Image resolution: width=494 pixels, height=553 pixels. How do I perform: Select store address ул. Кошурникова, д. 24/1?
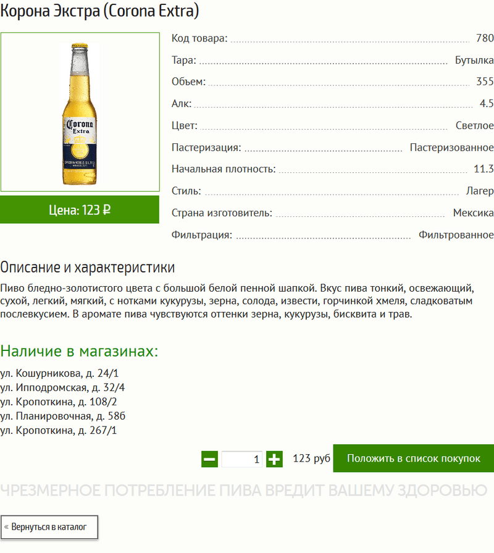point(59,373)
